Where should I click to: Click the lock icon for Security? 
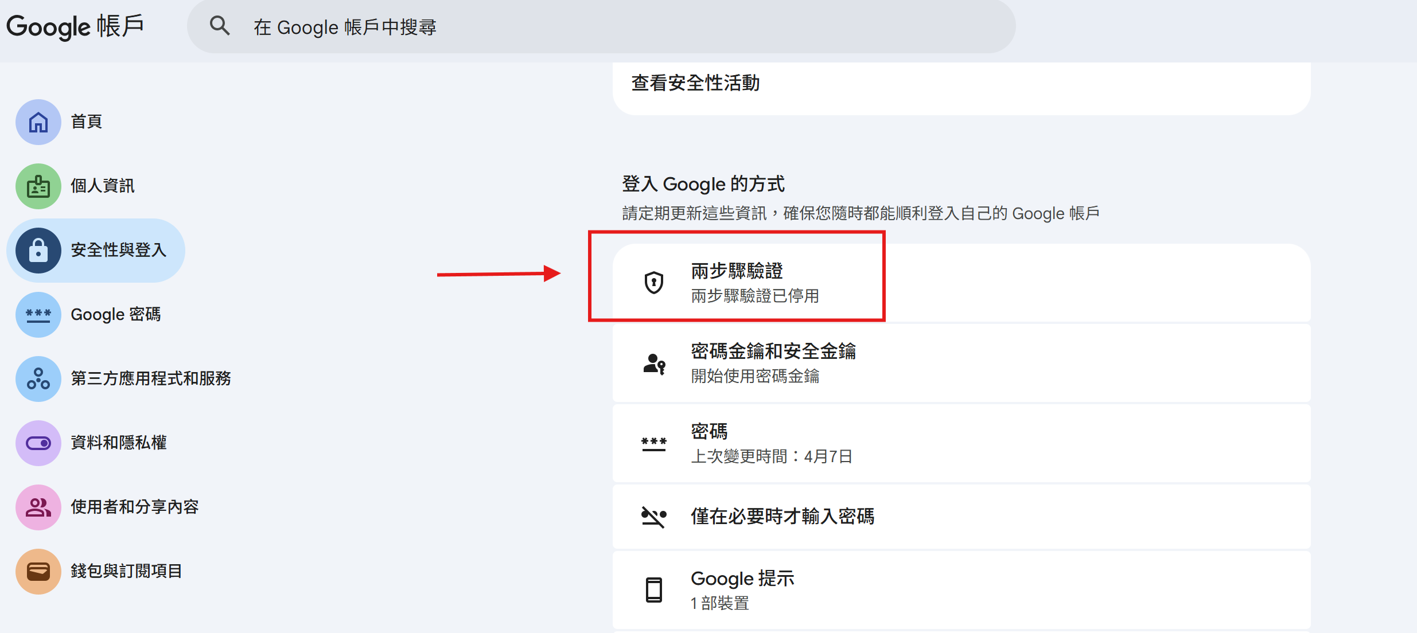[x=38, y=251]
